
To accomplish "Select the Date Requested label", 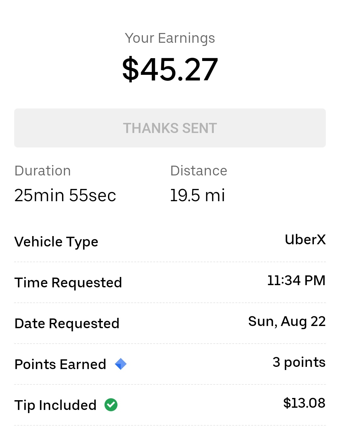I will pos(67,323).
